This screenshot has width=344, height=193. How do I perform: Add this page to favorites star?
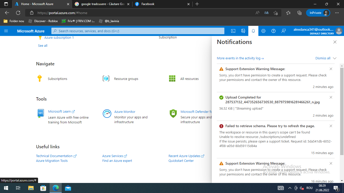click(x=276, y=13)
